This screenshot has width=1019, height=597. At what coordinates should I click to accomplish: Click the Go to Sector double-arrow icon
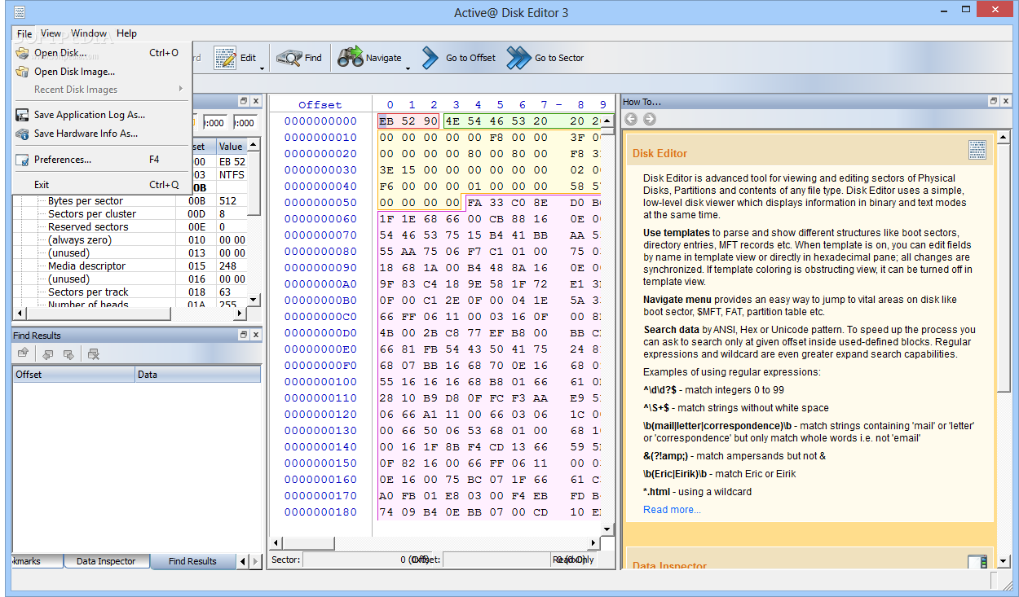click(x=518, y=58)
